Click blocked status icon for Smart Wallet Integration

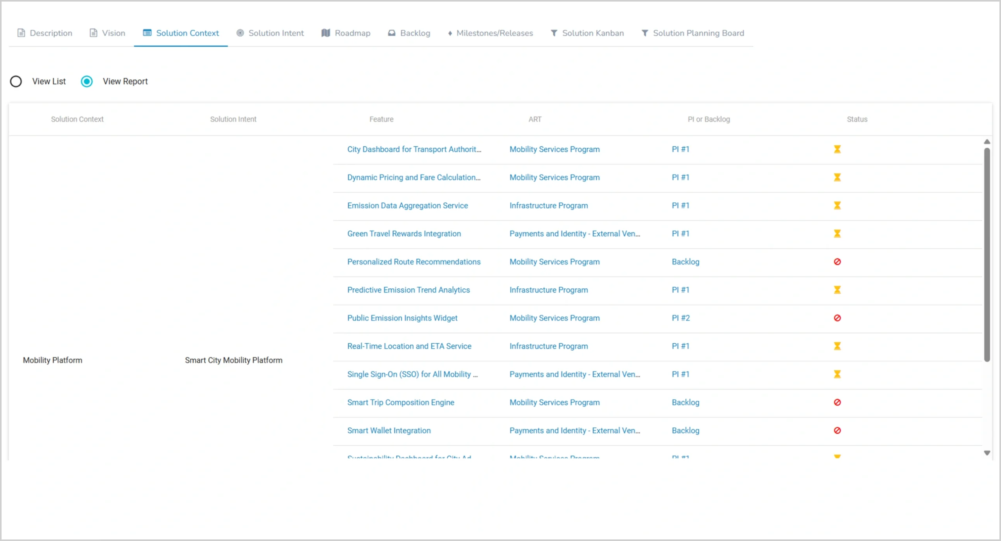837,430
